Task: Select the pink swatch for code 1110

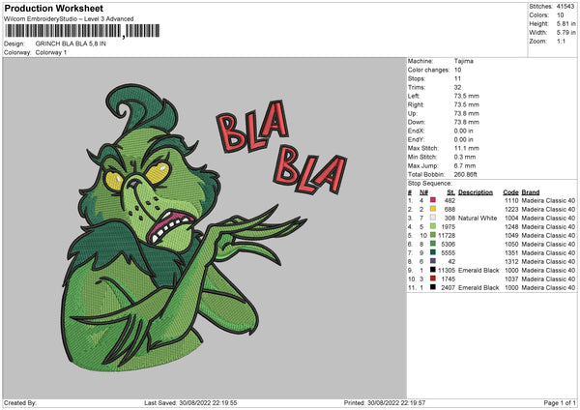Action: [433, 200]
